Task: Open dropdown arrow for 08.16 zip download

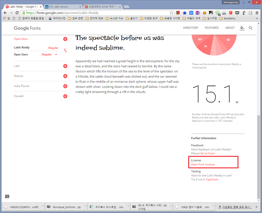Action: tap(171, 206)
